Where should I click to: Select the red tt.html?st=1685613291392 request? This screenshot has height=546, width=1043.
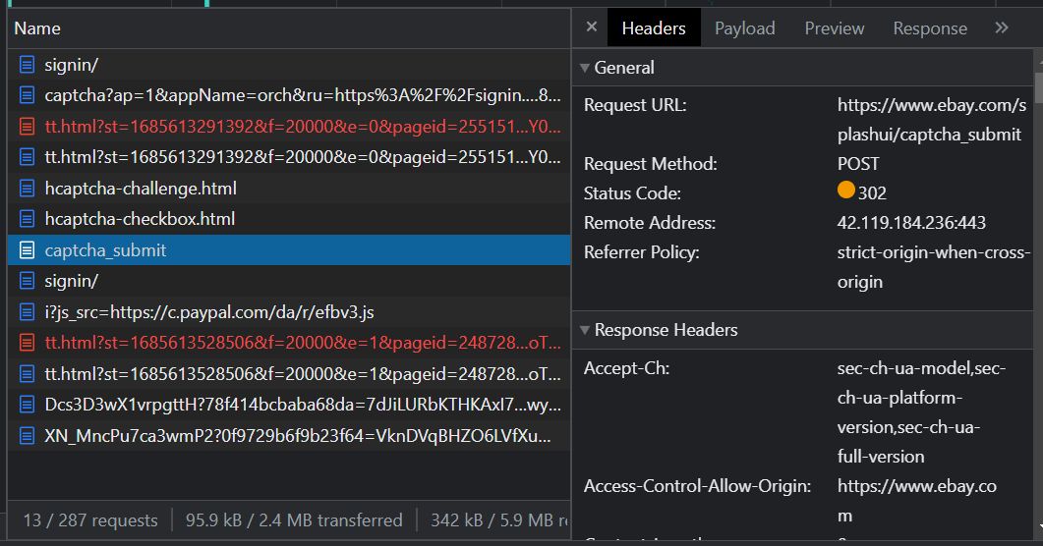(289, 127)
